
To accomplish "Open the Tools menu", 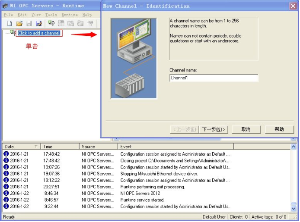I will point(51,15).
